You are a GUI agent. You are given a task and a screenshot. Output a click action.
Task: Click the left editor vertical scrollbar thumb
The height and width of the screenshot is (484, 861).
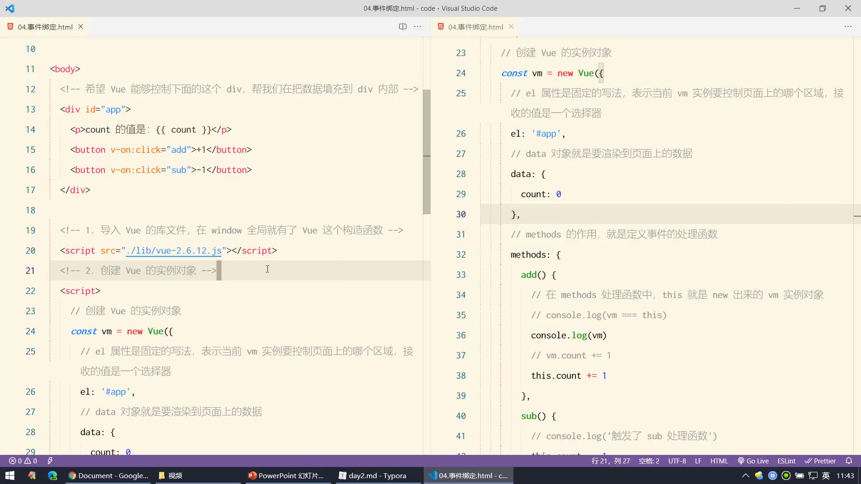coord(426,151)
